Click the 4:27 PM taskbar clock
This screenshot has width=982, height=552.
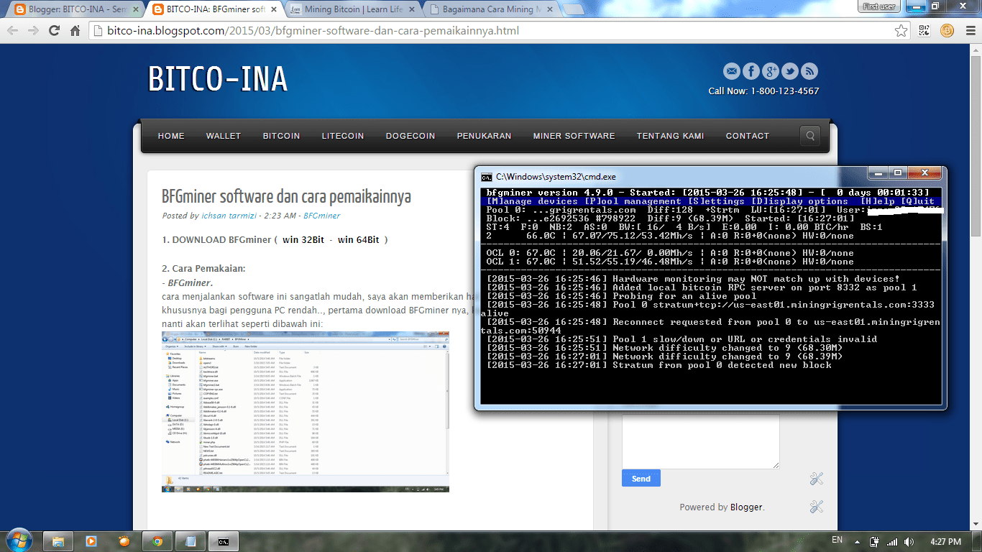[x=945, y=541]
